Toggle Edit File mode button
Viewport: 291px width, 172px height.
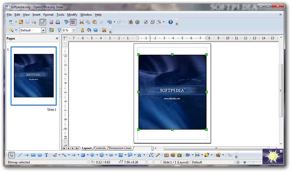[x=42, y=22]
